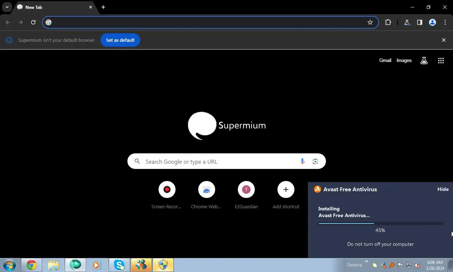Open the Gmail link
The image size is (453, 272).
[x=385, y=61]
